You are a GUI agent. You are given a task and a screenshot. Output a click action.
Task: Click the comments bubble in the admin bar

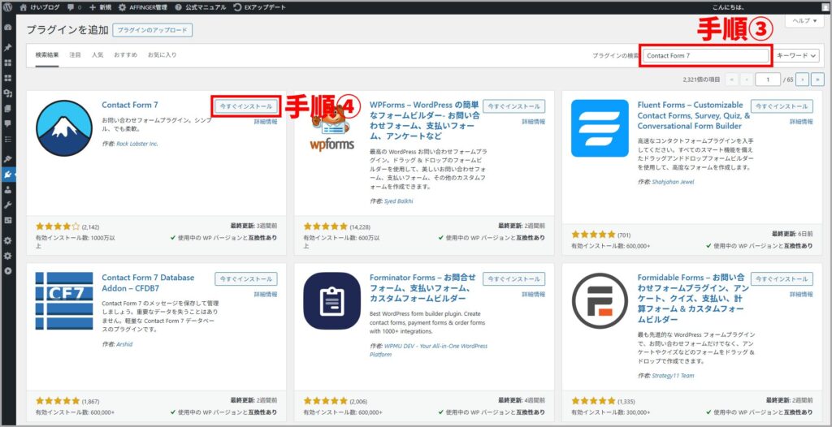70,6
